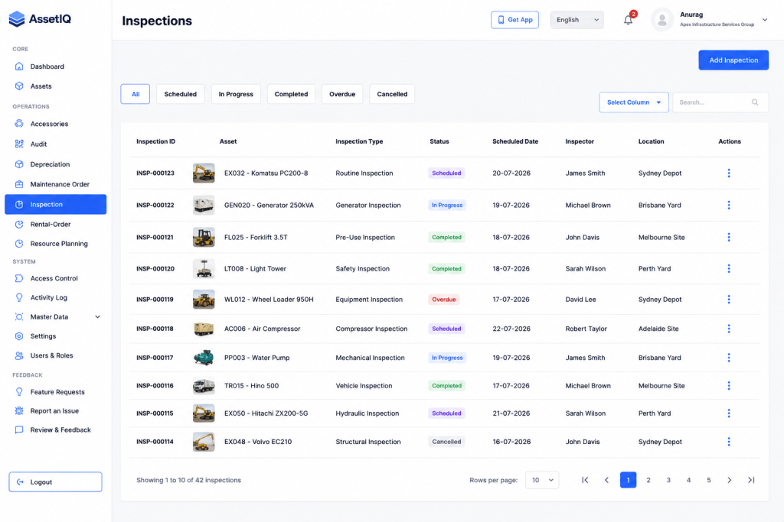Viewport: 784px width, 522px height.
Task: Go to page 3
Action: click(668, 480)
